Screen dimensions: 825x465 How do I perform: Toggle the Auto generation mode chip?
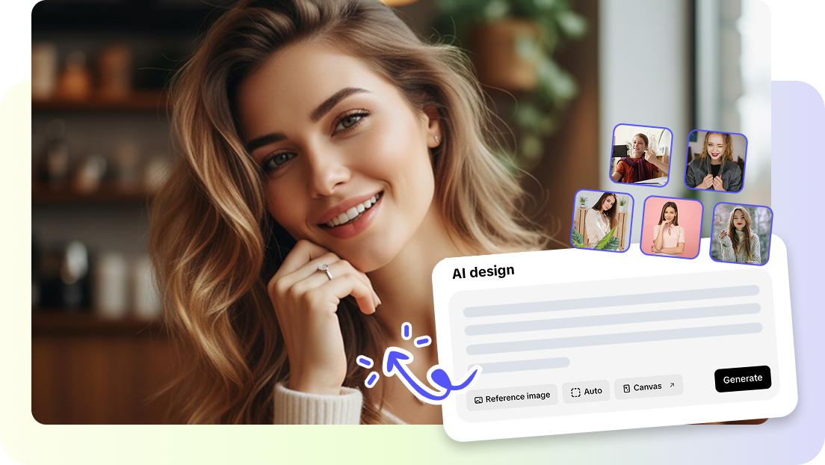click(x=586, y=390)
